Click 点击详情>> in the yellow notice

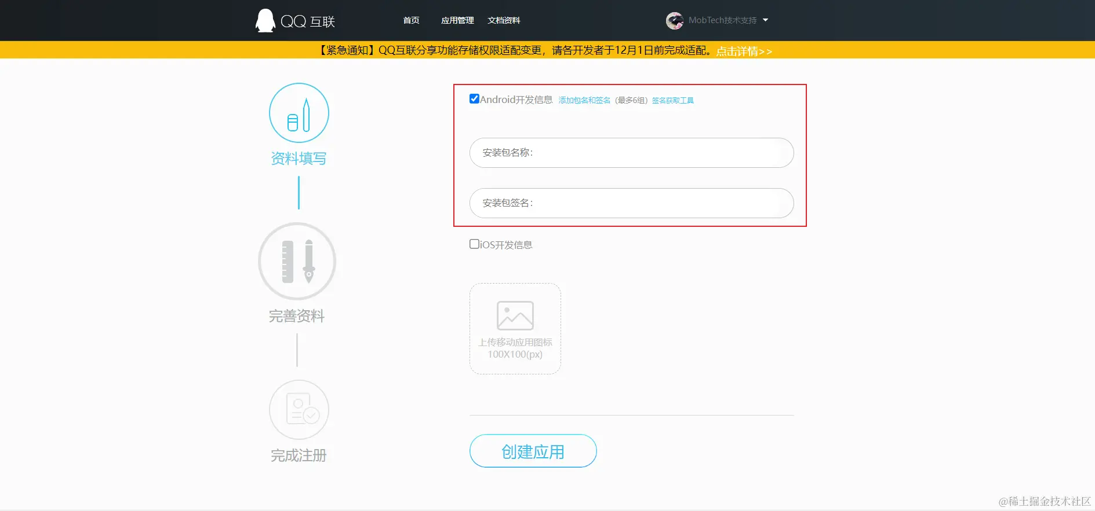[744, 51]
